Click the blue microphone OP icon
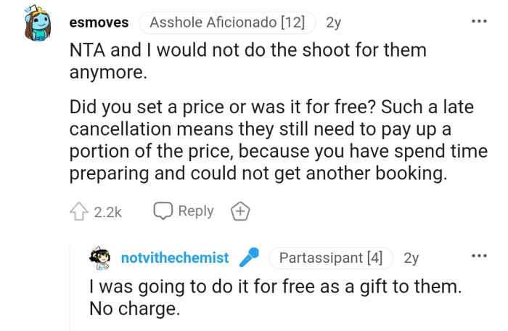The image size is (508, 331). 249,258
